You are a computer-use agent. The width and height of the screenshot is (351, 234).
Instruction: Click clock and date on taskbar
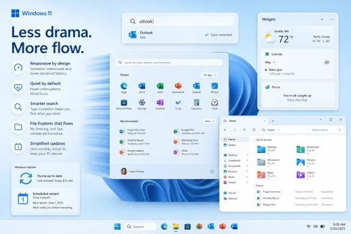(x=338, y=227)
